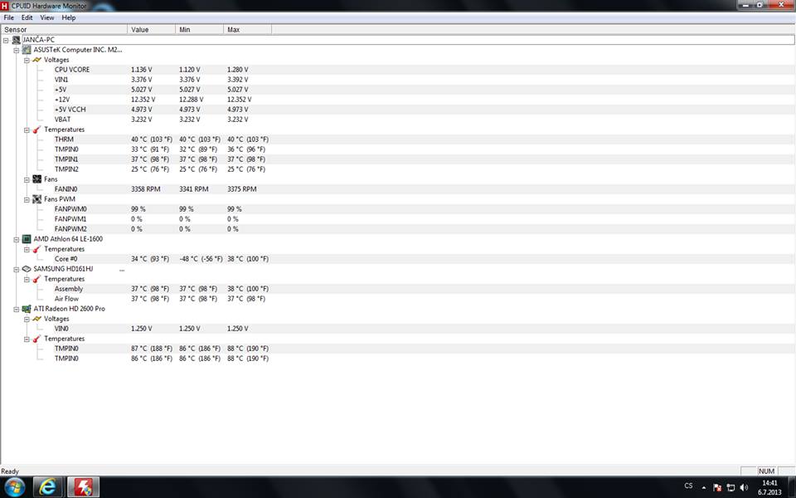Click the volume speaker tray icon
This screenshot has height=498, width=796.
click(x=745, y=487)
